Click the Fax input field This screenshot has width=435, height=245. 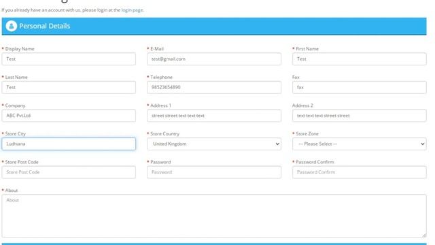360,87
